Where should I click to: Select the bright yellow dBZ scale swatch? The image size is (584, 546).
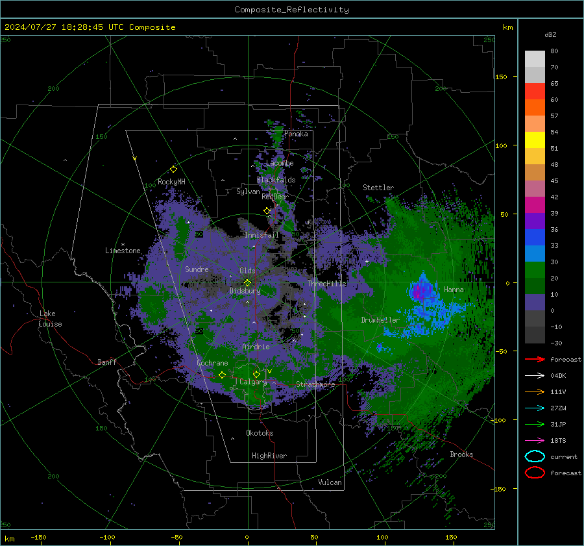[x=535, y=140]
